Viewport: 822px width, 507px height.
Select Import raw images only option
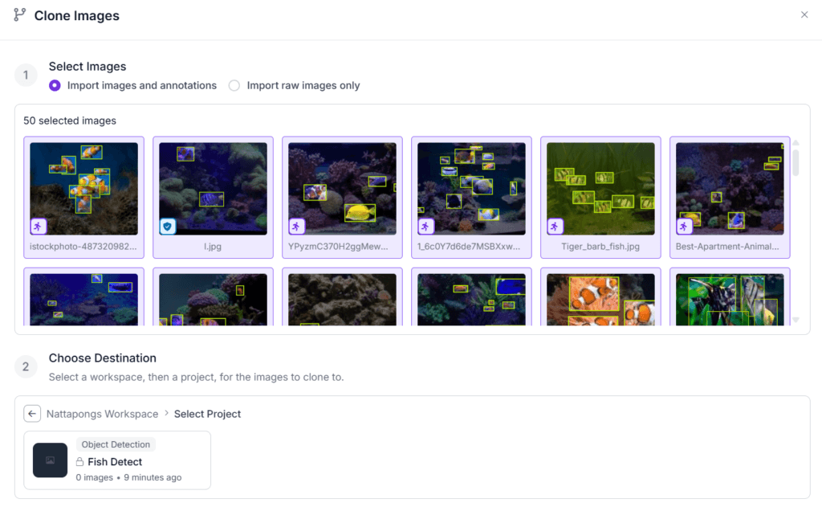(x=234, y=85)
